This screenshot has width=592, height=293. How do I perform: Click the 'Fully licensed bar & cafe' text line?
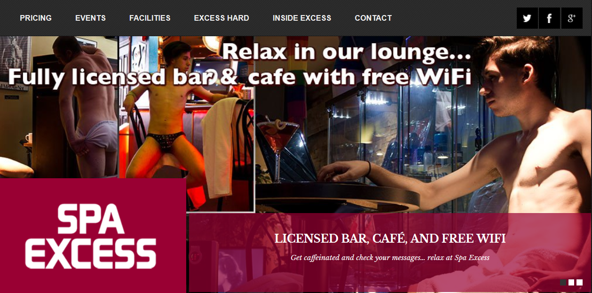(x=239, y=77)
